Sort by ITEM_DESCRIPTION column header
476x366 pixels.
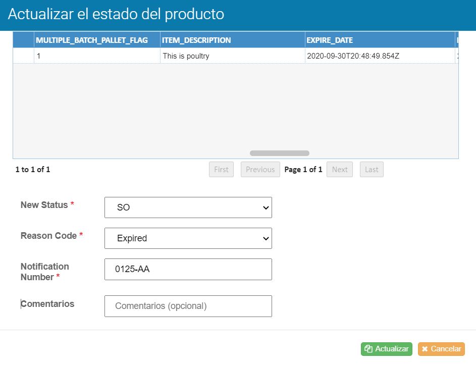196,40
